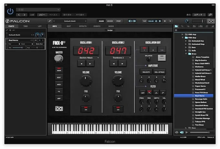Click the browser preview play arrow
Image resolution: width=220 pixels, height=149 pixels.
[x=187, y=132]
